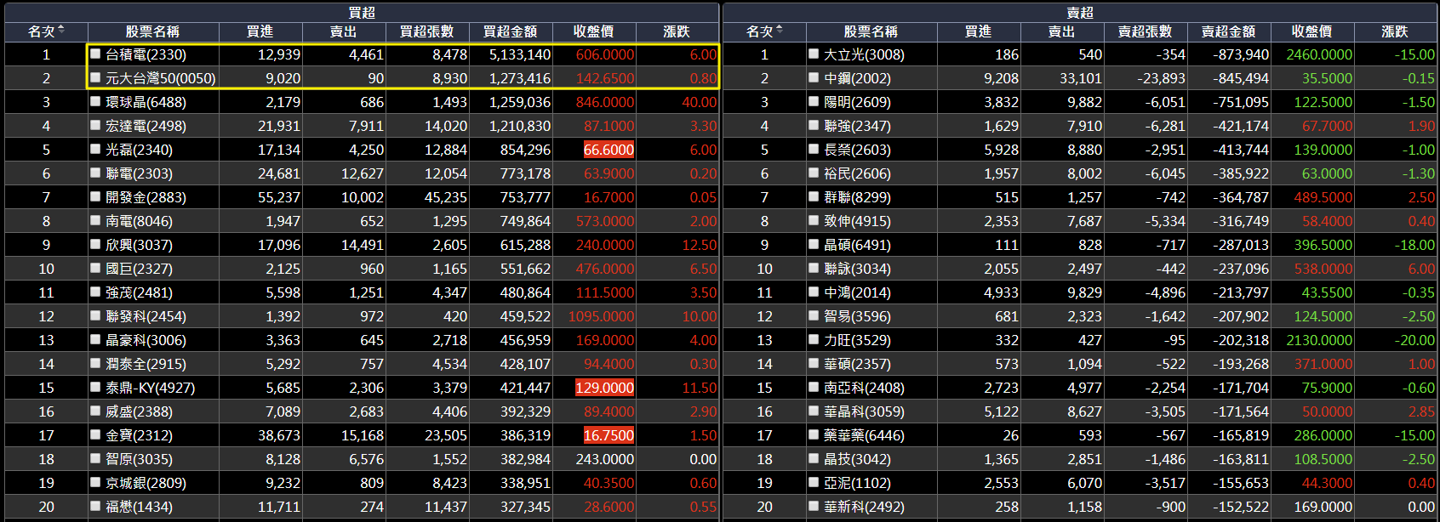Click highlighted closing price 16.7500
This screenshot has width=1440, height=522.
click(x=609, y=435)
